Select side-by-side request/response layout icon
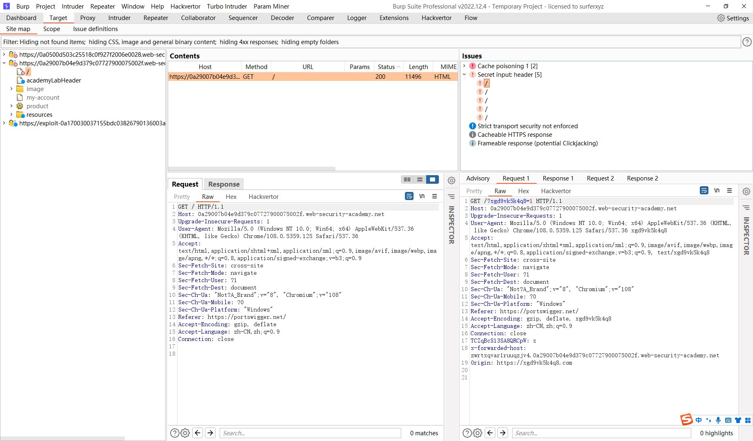 click(x=407, y=179)
